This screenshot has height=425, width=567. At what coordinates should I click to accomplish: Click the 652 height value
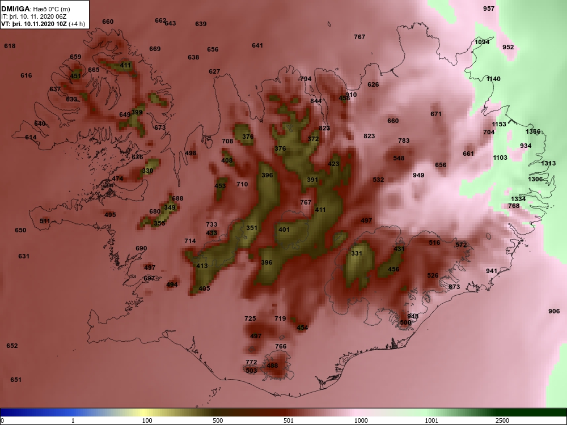[x=12, y=346]
